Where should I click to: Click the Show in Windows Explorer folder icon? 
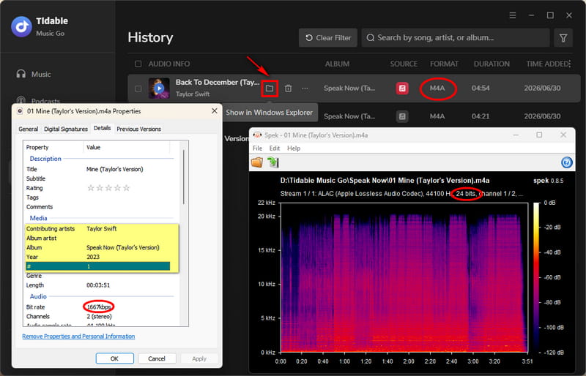[269, 89]
